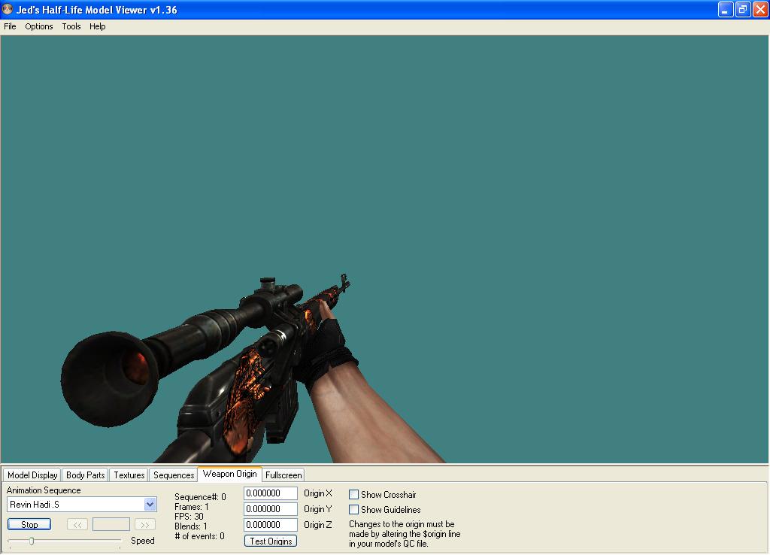Switch to the Fullscreen tab
Image resolution: width=770 pixels, height=555 pixels.
point(283,475)
